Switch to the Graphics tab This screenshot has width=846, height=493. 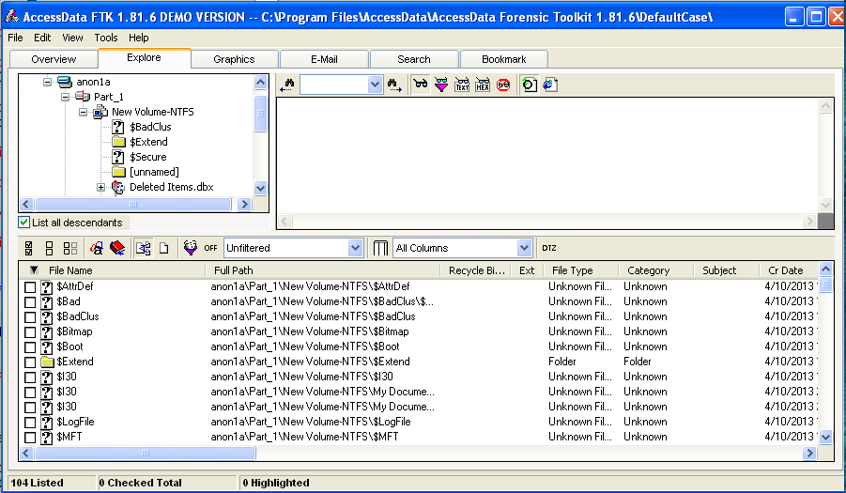click(x=234, y=59)
